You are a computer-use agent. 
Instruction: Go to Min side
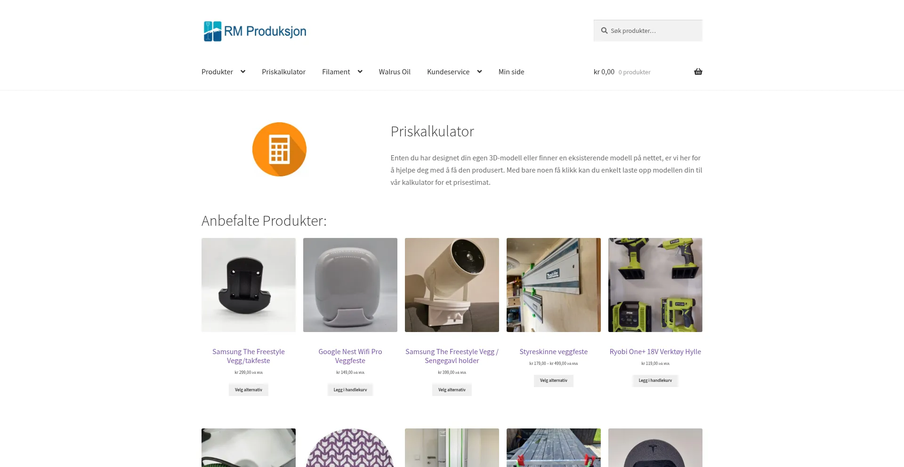pyautogui.click(x=511, y=72)
